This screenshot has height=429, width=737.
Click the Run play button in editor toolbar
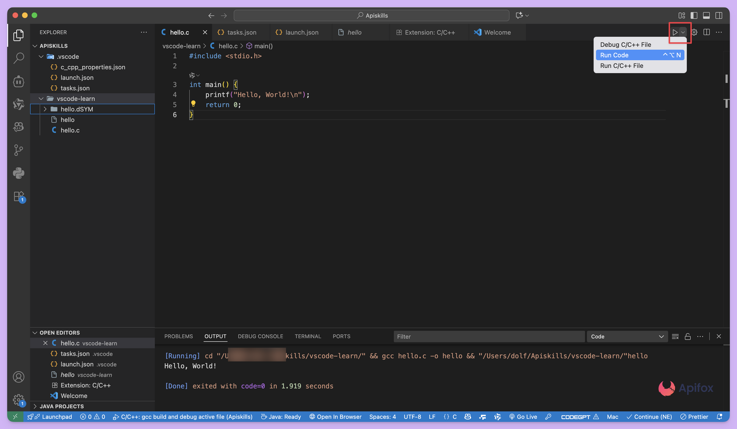675,32
